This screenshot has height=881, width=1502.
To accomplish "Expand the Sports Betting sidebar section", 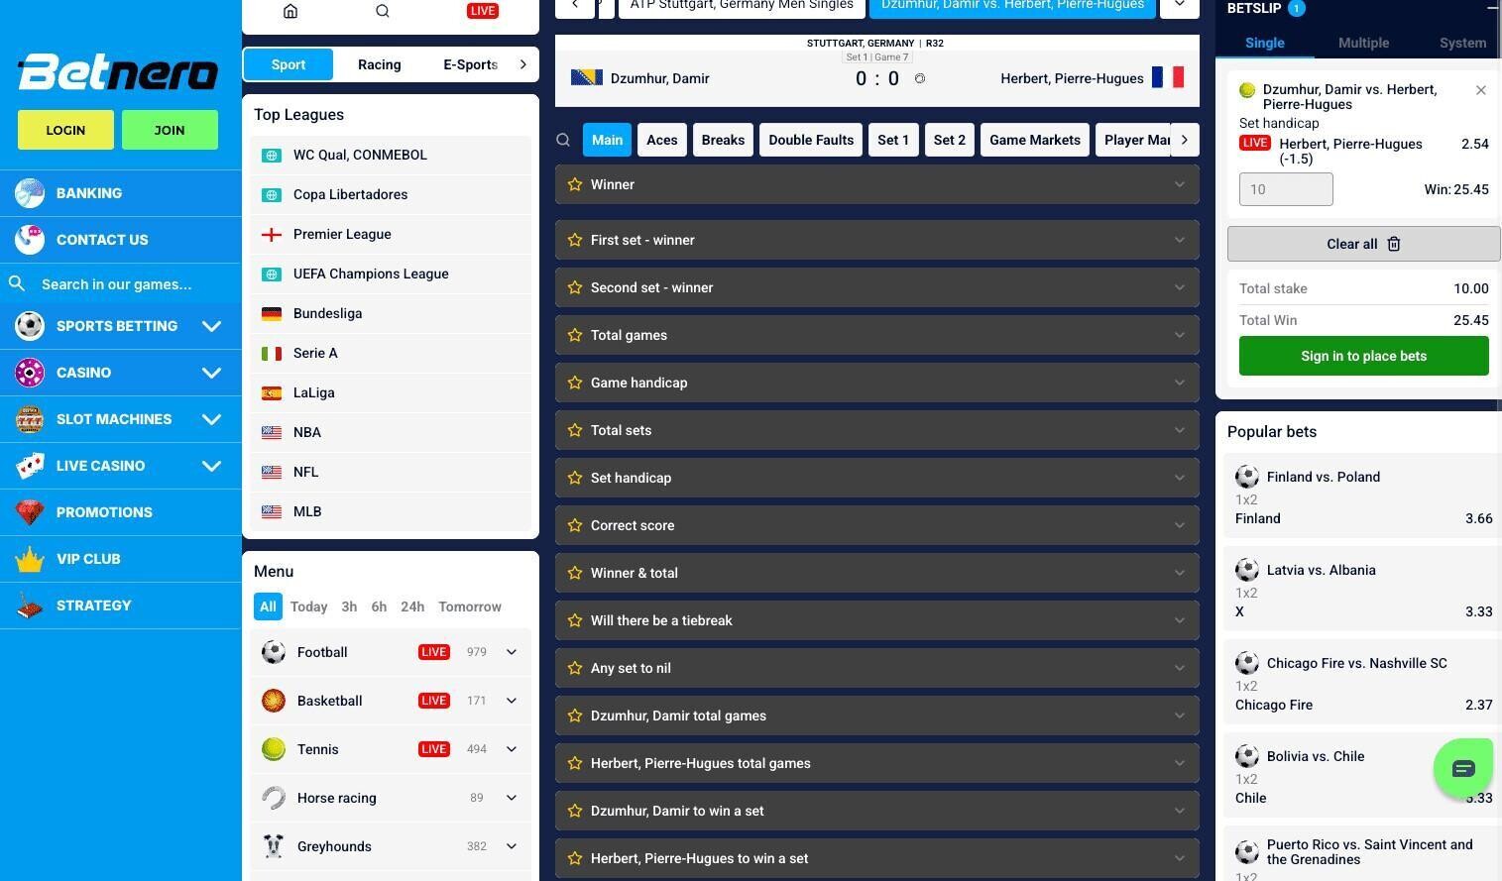I will point(211,326).
